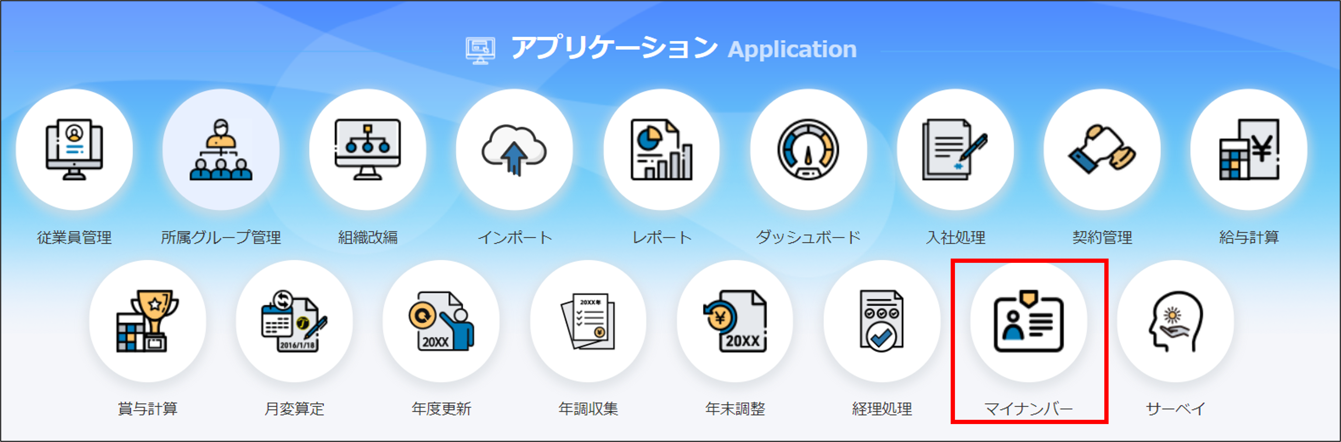Screen dimensions: 1341x442
Task: Open the マイナンバー ID card icon
Action: pyautogui.click(x=1029, y=321)
